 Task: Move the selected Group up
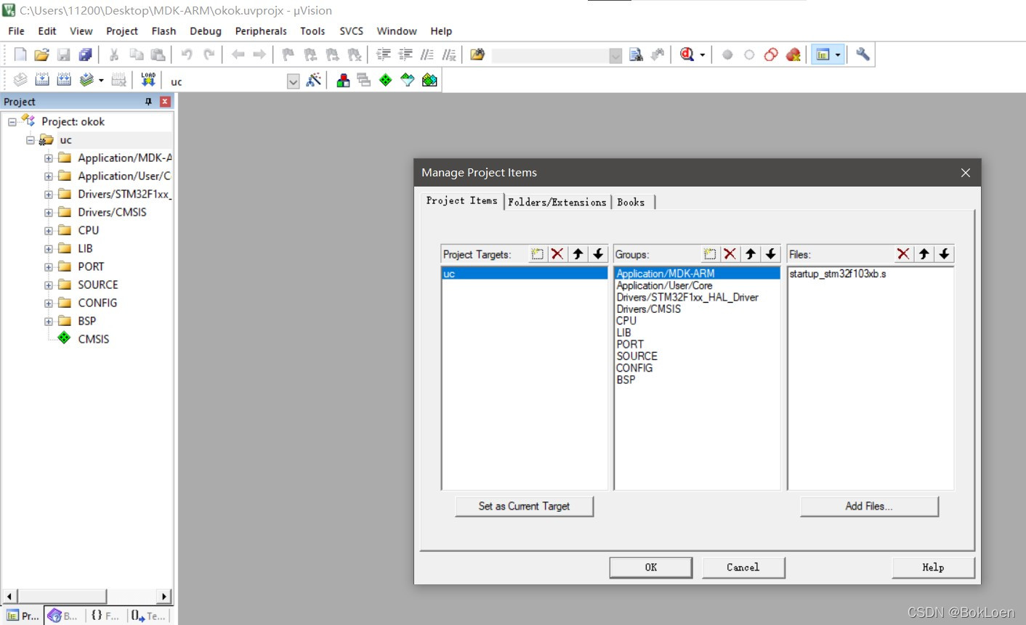pos(751,254)
